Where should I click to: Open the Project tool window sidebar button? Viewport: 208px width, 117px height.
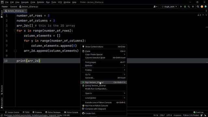point(2,14)
